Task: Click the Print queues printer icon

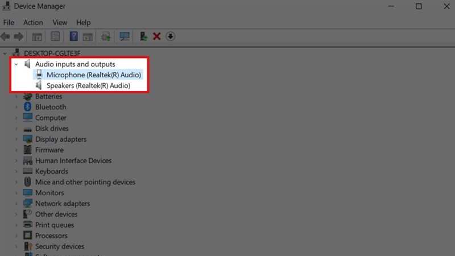Action: coord(27,225)
